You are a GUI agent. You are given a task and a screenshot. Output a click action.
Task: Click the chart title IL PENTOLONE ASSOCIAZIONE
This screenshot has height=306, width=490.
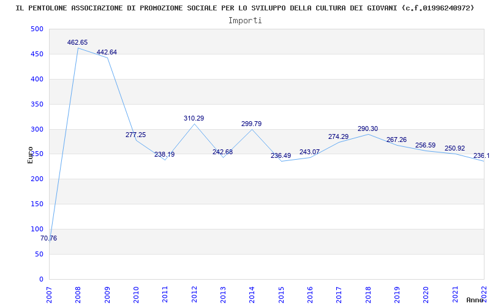pyautogui.click(x=244, y=8)
